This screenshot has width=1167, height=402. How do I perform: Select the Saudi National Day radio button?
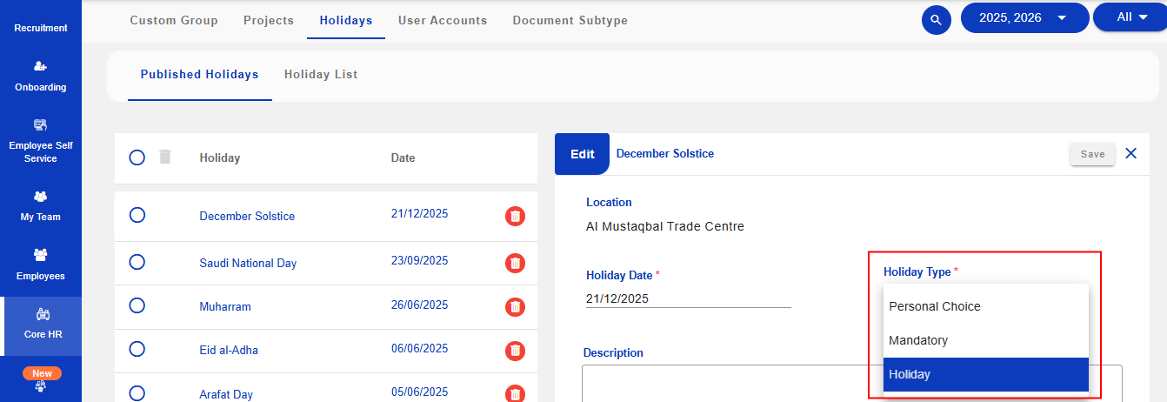[x=137, y=262]
